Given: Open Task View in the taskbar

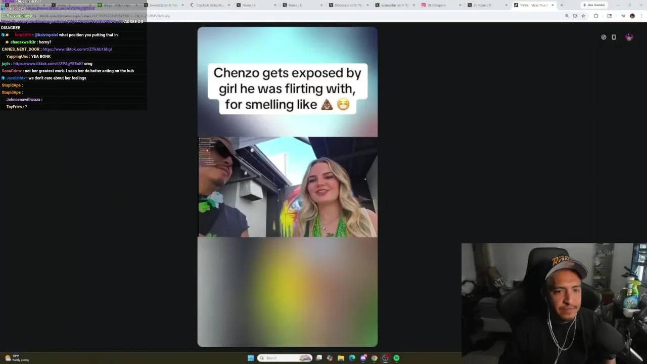Looking at the screenshot, I should 319,358.
